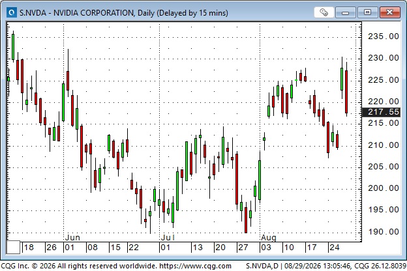This screenshot has height=271, width=407.
Task: Click the 18 date marker on time axis
Action: pyautogui.click(x=29, y=248)
